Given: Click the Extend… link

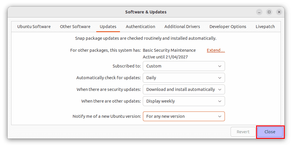Looking at the screenshot, I should pyautogui.click(x=216, y=50).
